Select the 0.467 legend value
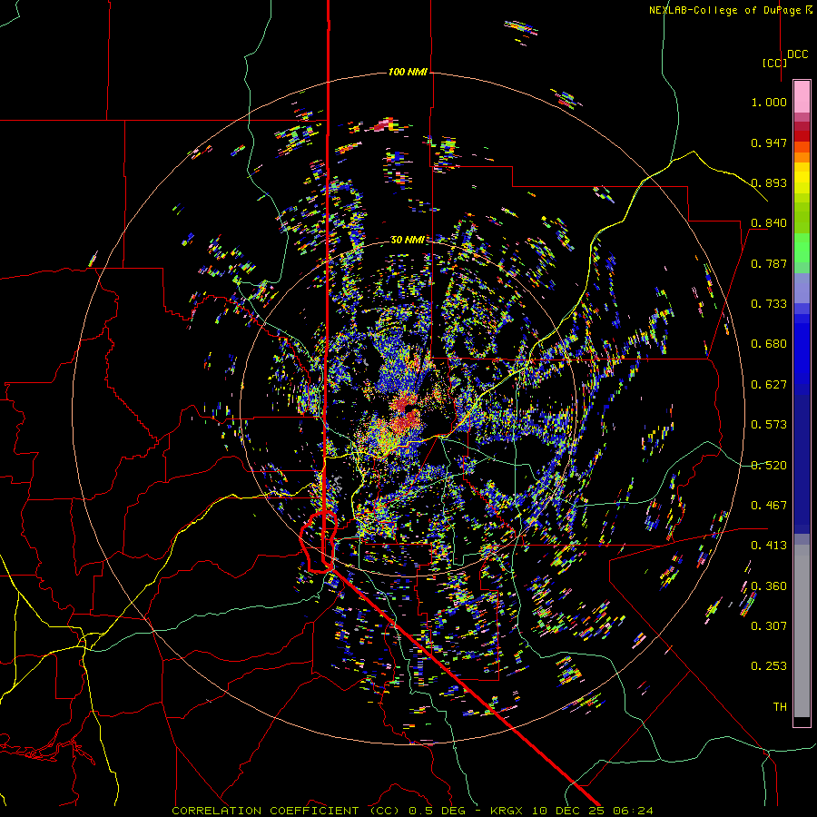 point(769,506)
